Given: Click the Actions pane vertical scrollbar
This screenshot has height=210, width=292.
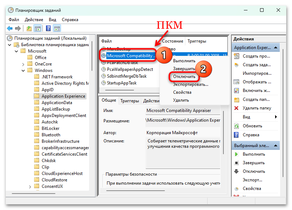Looking at the screenshot, I should point(283,113).
